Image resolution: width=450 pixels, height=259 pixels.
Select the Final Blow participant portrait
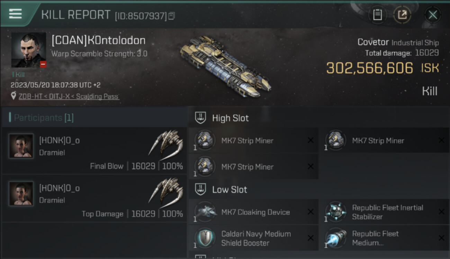coord(21,146)
